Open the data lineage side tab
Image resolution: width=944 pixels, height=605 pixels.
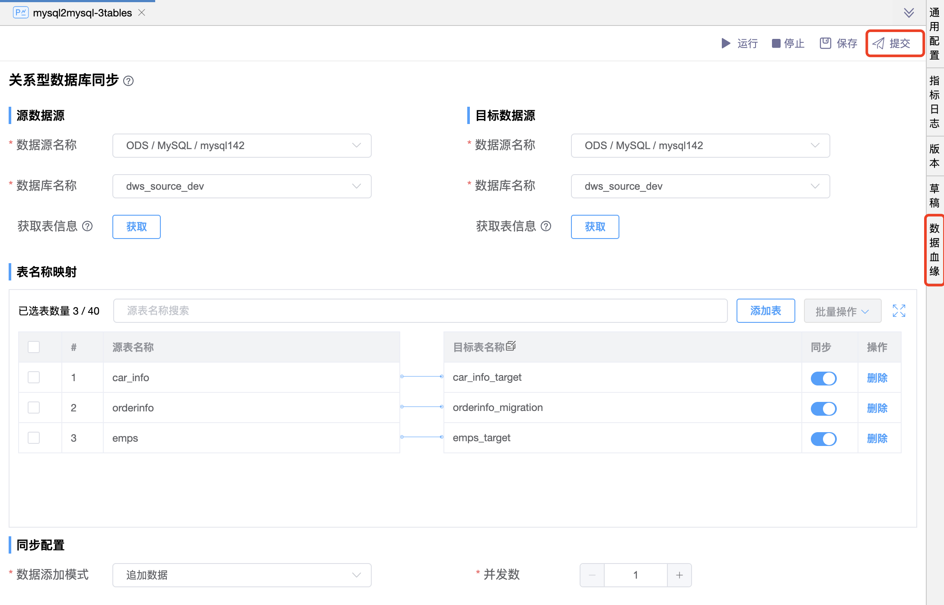tap(934, 250)
